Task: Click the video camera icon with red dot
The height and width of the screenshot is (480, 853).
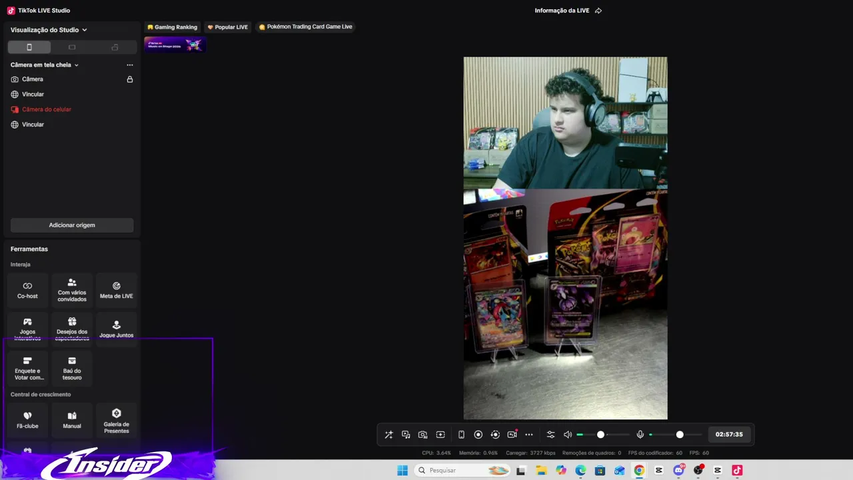Action: coord(512,435)
